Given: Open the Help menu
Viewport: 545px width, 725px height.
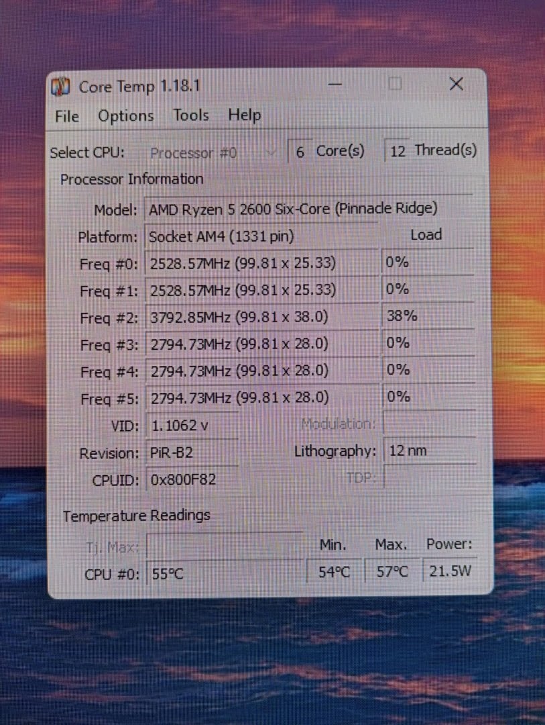Looking at the screenshot, I should point(244,115).
